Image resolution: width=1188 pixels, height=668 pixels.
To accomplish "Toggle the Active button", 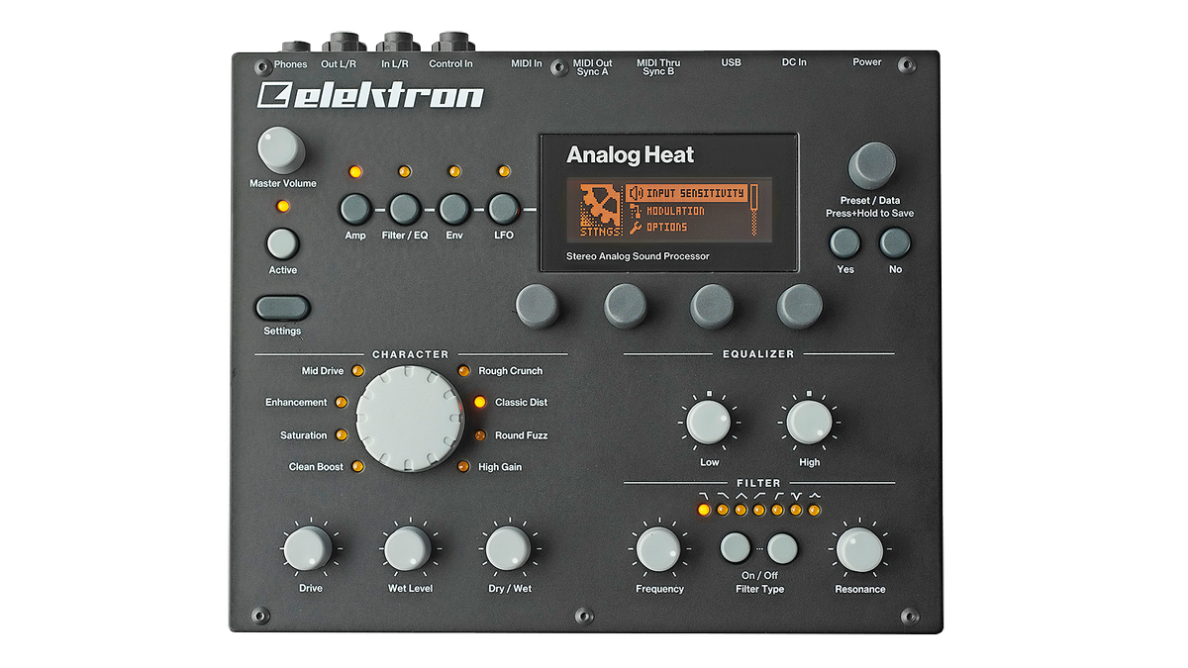I will click(281, 243).
